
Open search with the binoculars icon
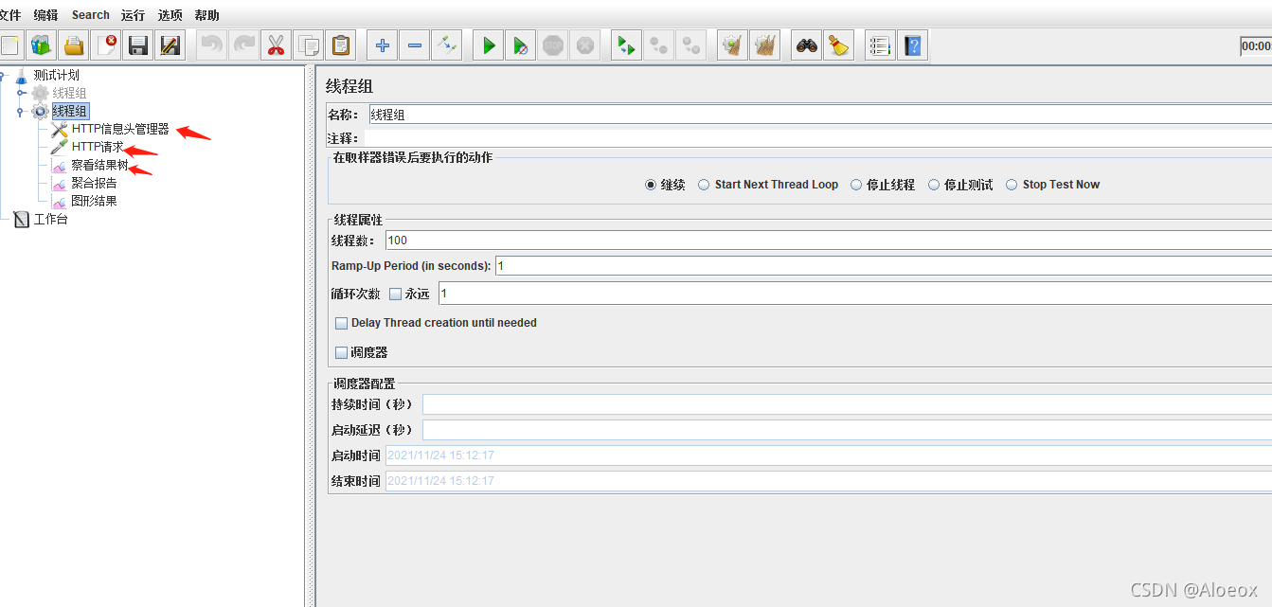coord(807,45)
